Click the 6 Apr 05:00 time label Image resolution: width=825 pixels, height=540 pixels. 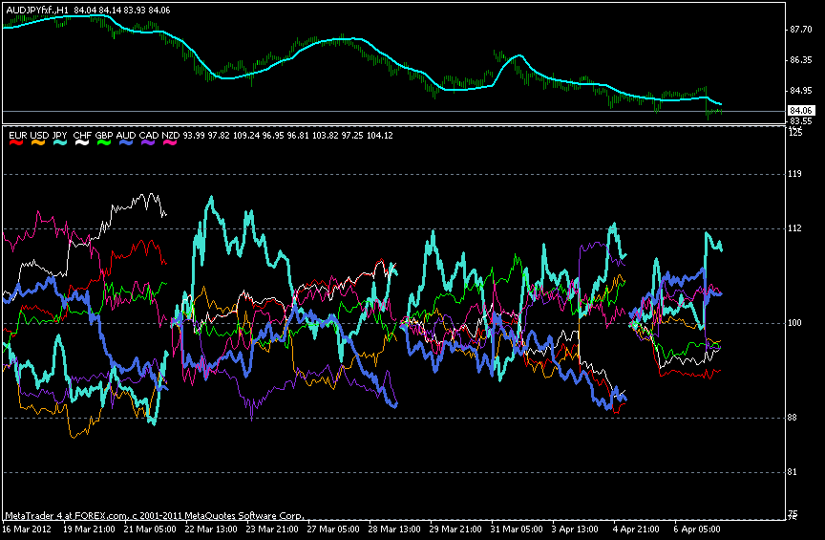click(697, 529)
